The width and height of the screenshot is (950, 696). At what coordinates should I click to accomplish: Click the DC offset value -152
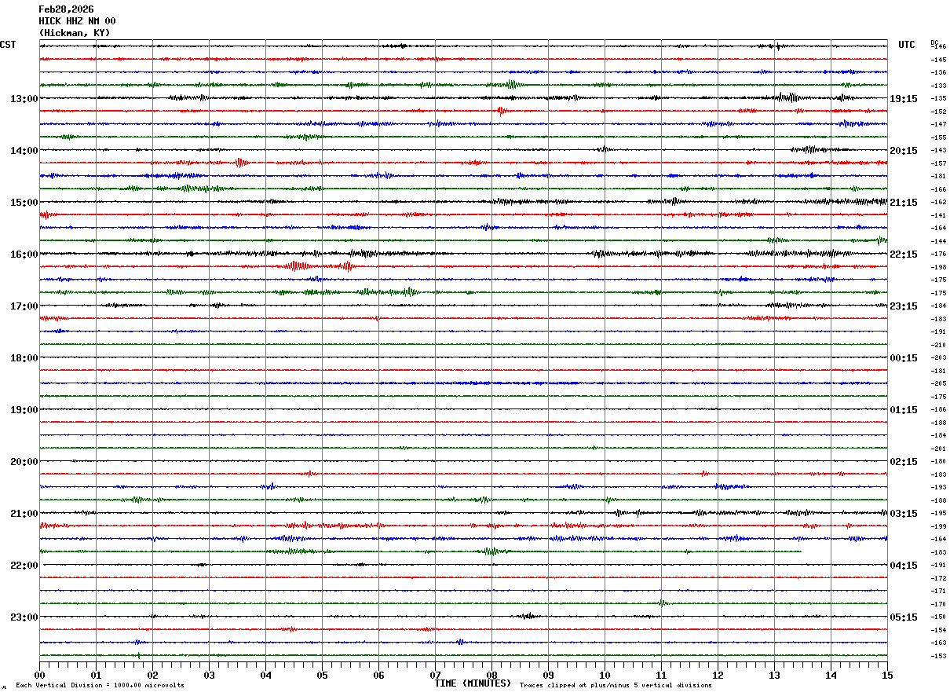click(x=938, y=112)
